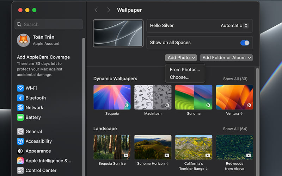Select the Sonoma dynamic wallpaper thumbnail

pos(194,97)
